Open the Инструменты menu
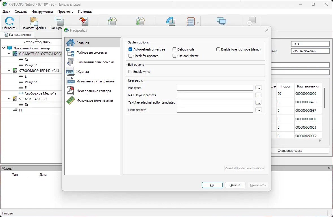The height and width of the screenshot is (217, 333). point(42,12)
